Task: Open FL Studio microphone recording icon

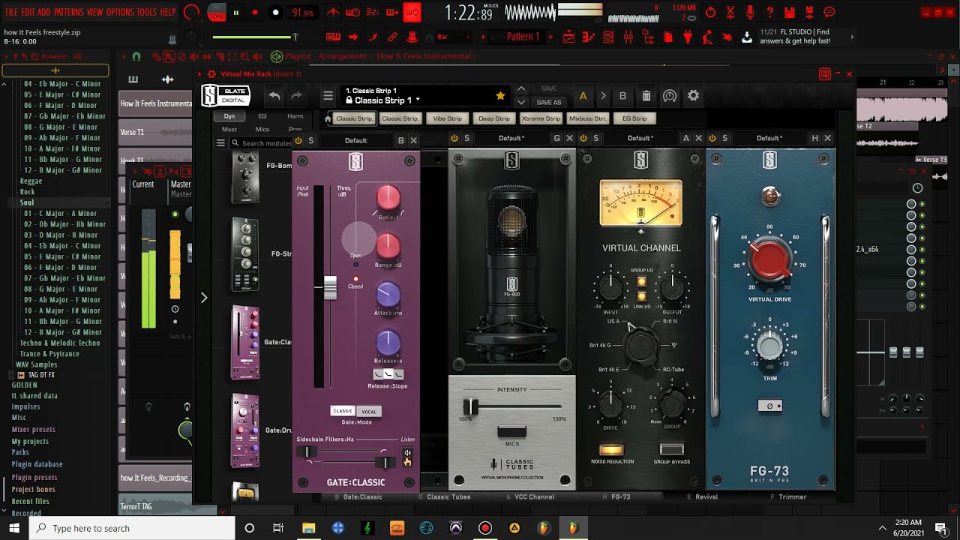Action: coord(750,12)
